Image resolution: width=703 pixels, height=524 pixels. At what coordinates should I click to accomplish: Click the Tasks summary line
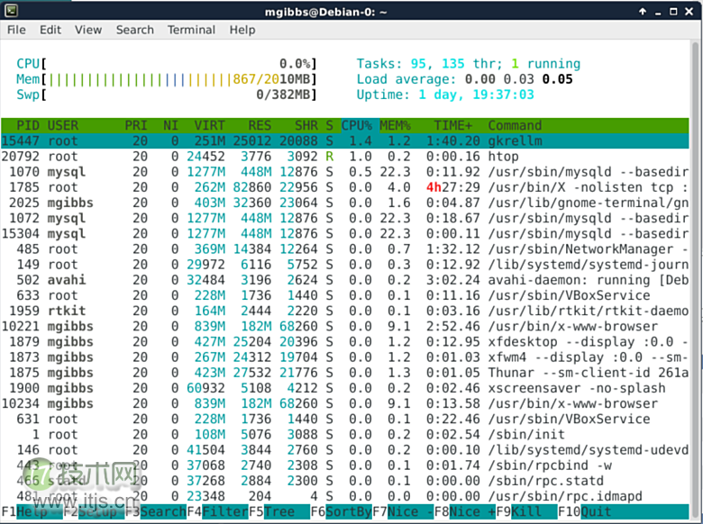coord(469,64)
